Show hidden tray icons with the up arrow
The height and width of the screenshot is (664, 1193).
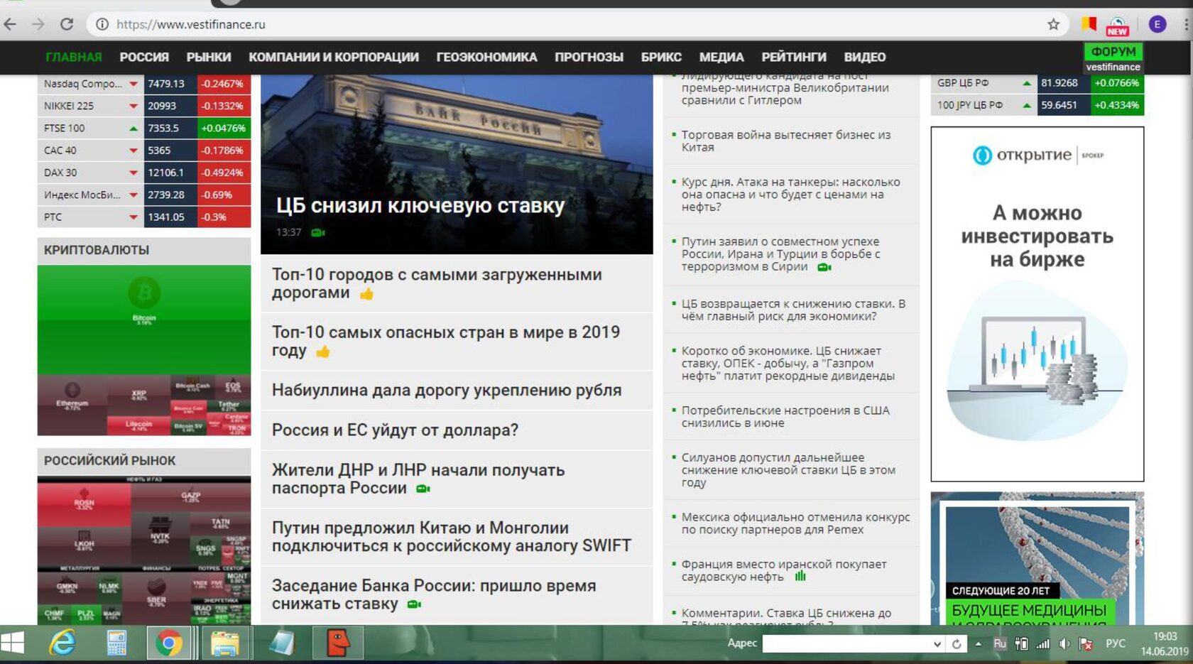click(x=978, y=644)
